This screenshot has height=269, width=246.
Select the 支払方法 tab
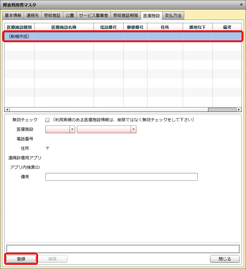(173, 15)
